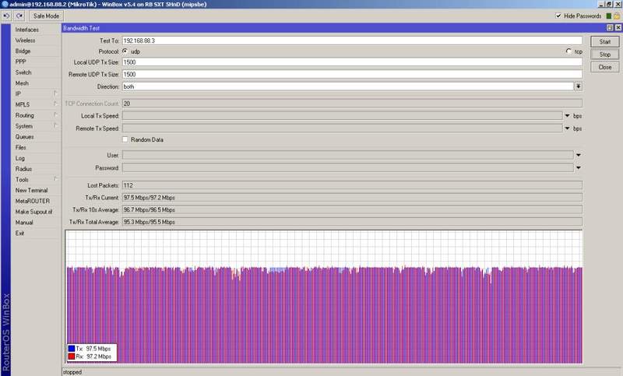
Task: Open the Direction dropdown
Action: point(579,86)
